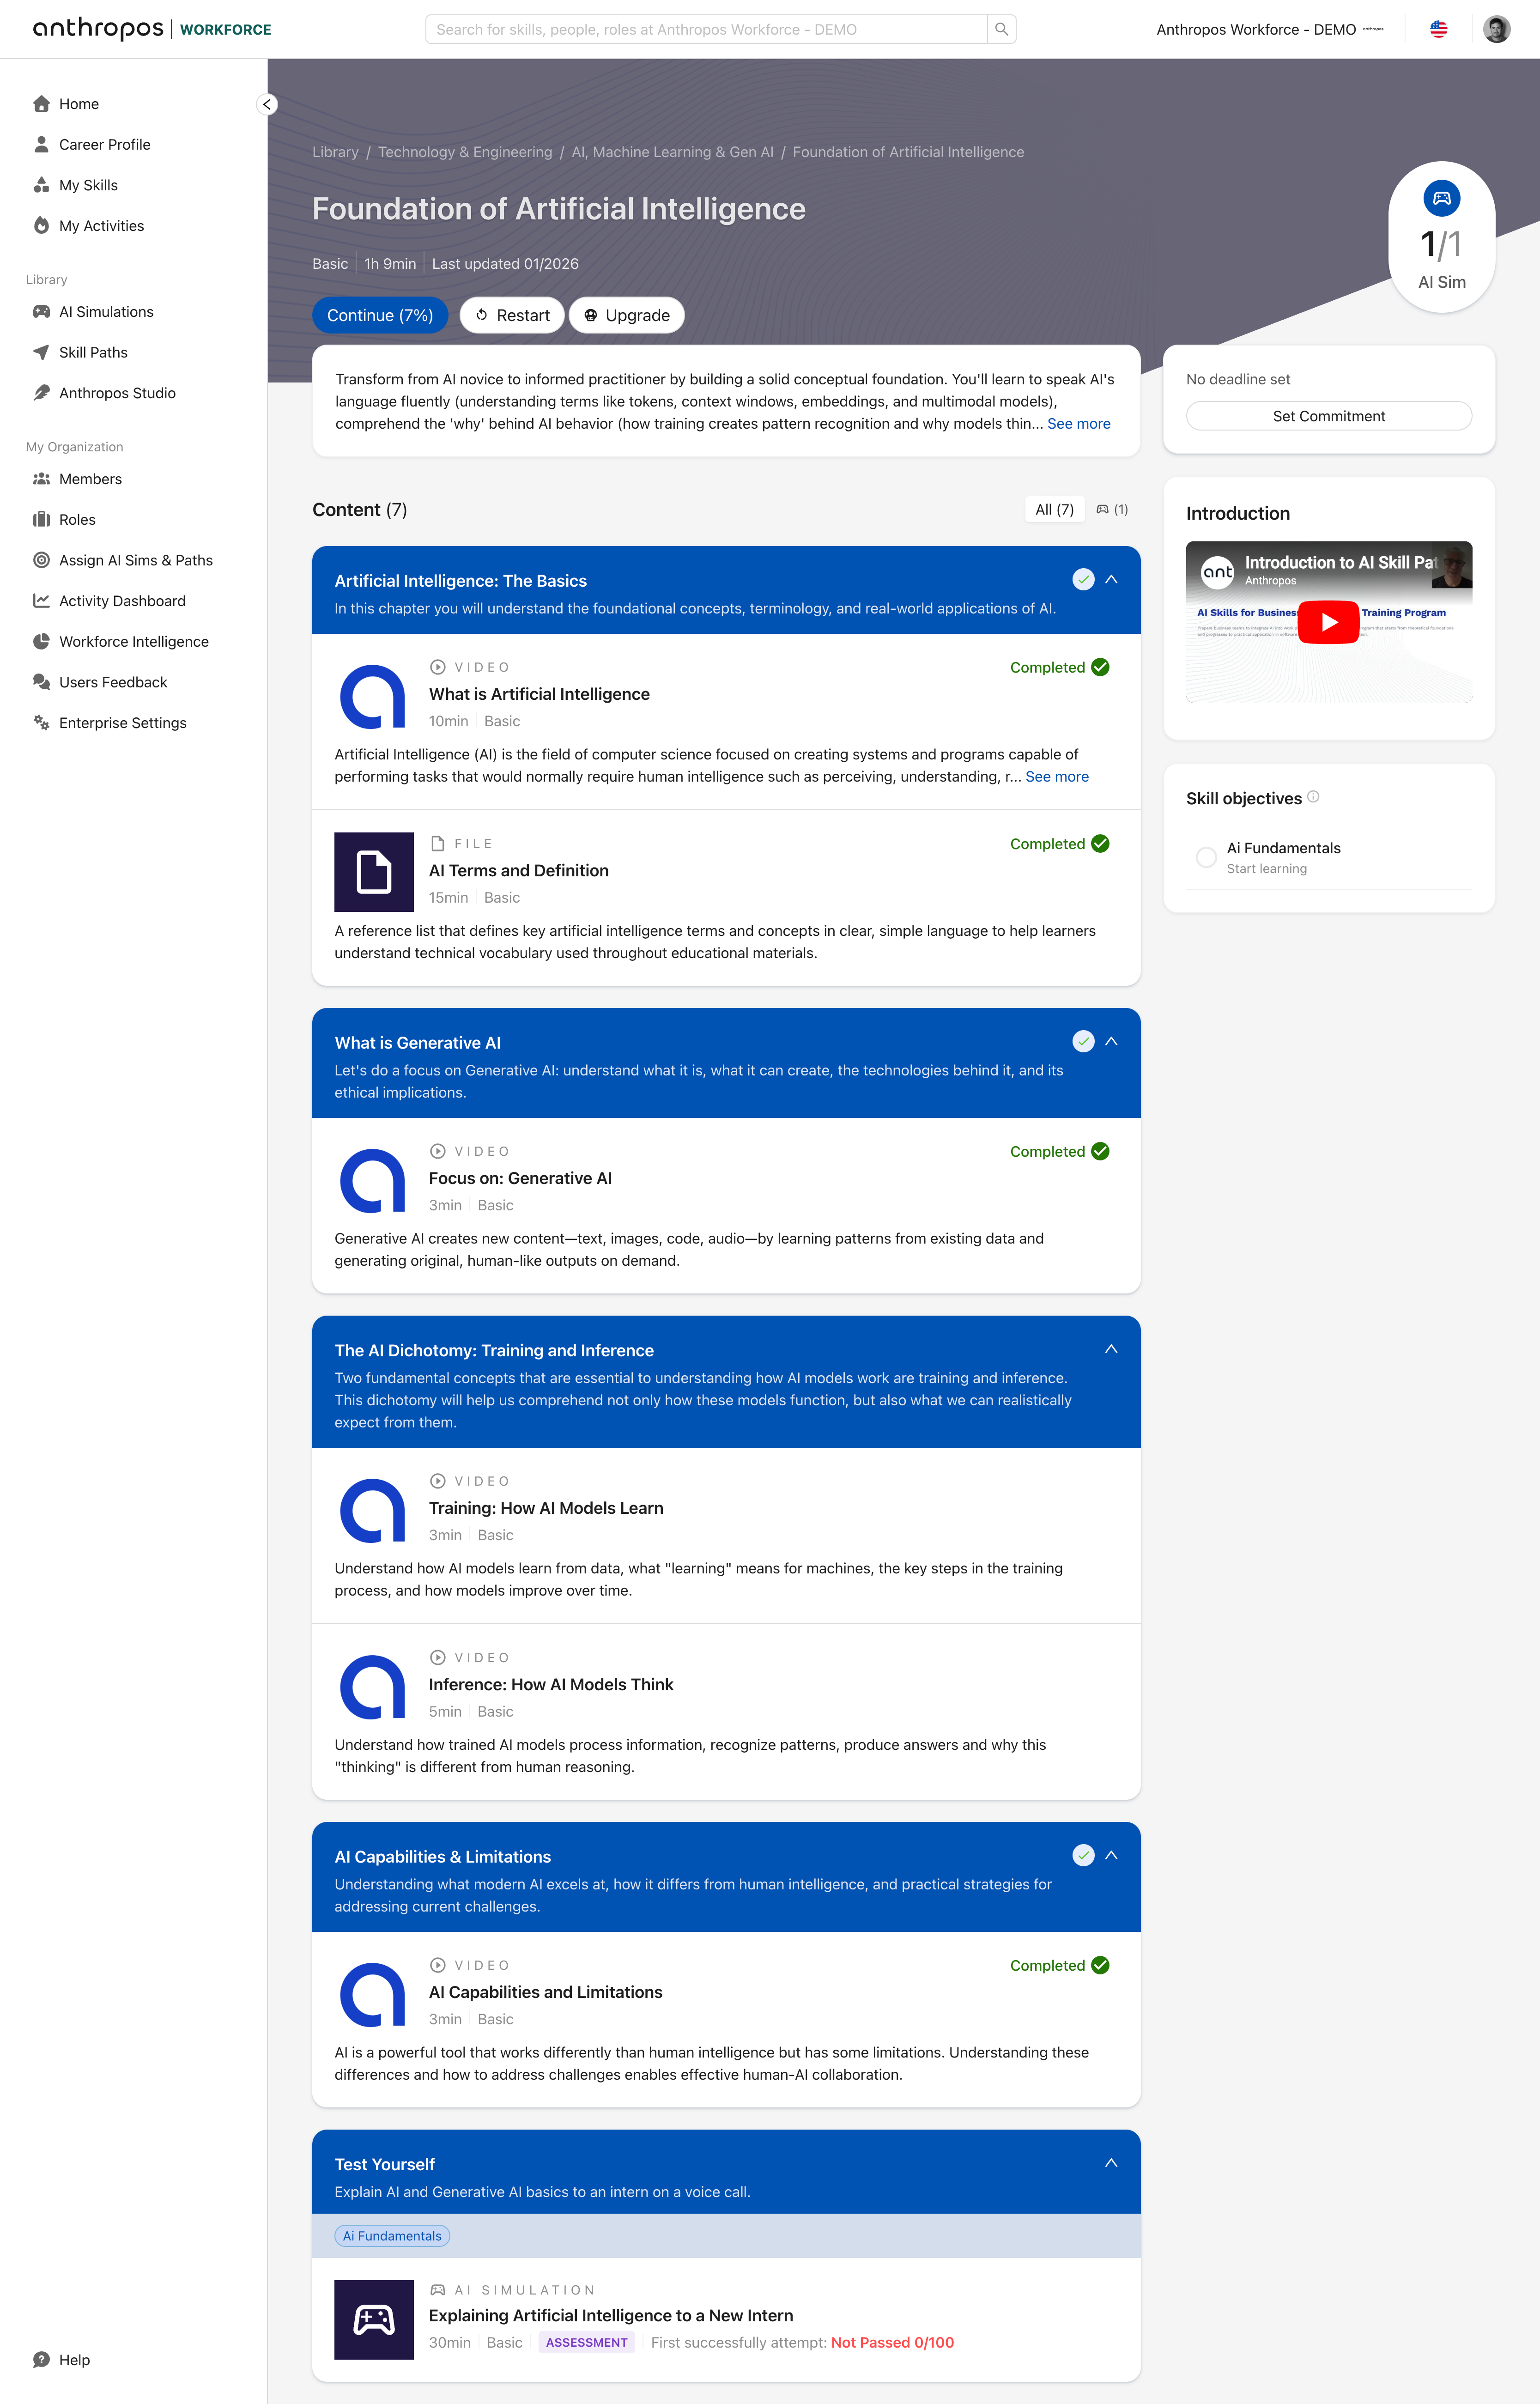
Task: Click the ASSESSMENT badge
Action: [586, 2343]
